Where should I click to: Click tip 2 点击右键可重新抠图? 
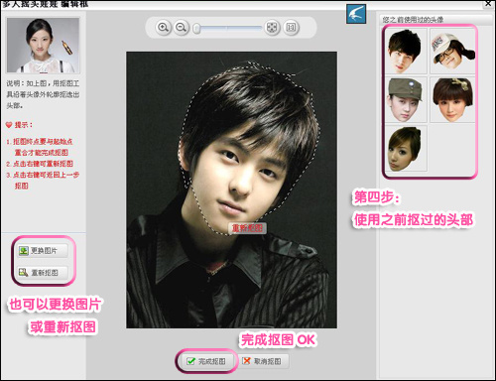[40, 164]
